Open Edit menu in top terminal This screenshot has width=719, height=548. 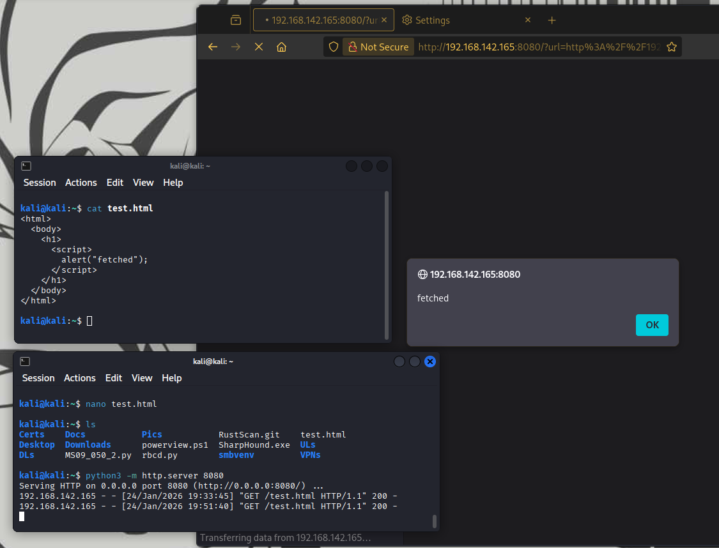pyautogui.click(x=115, y=183)
